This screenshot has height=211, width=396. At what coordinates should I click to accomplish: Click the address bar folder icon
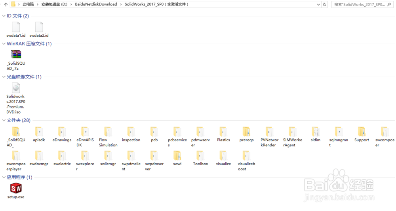13,4
